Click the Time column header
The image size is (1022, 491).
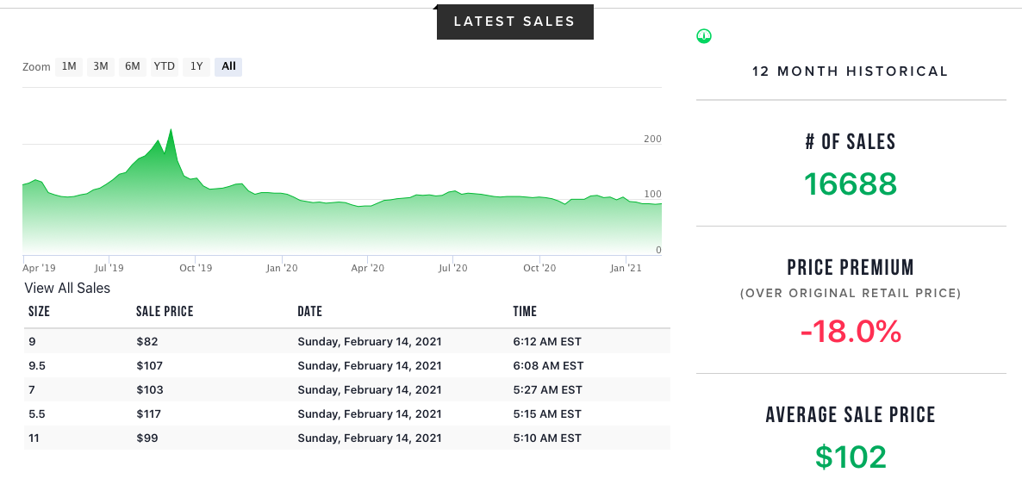click(525, 311)
